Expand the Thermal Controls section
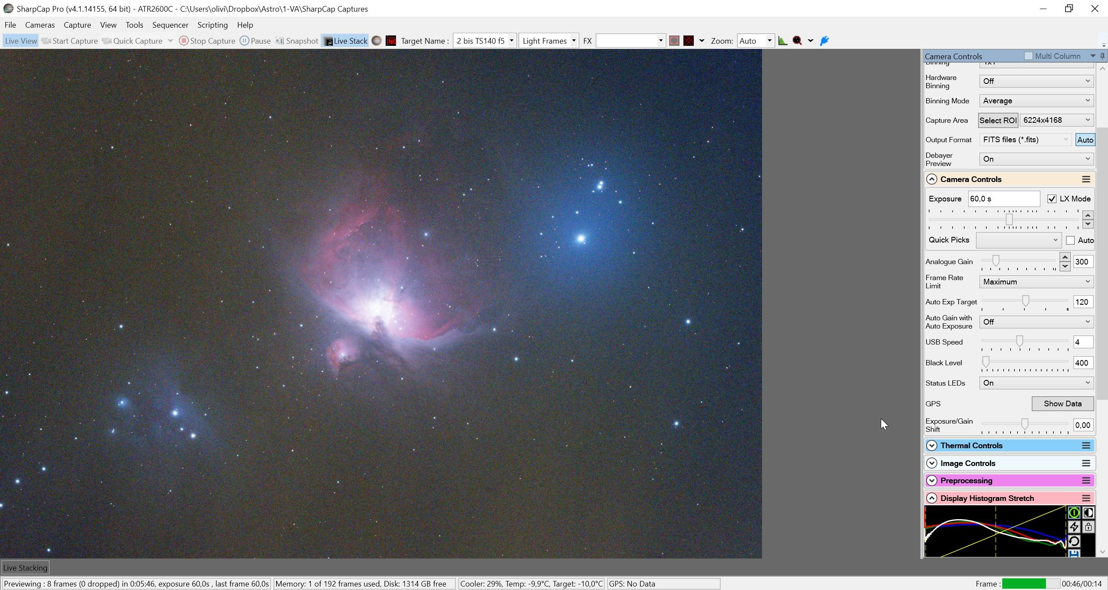Screen dimensions: 1108x590 932,446
